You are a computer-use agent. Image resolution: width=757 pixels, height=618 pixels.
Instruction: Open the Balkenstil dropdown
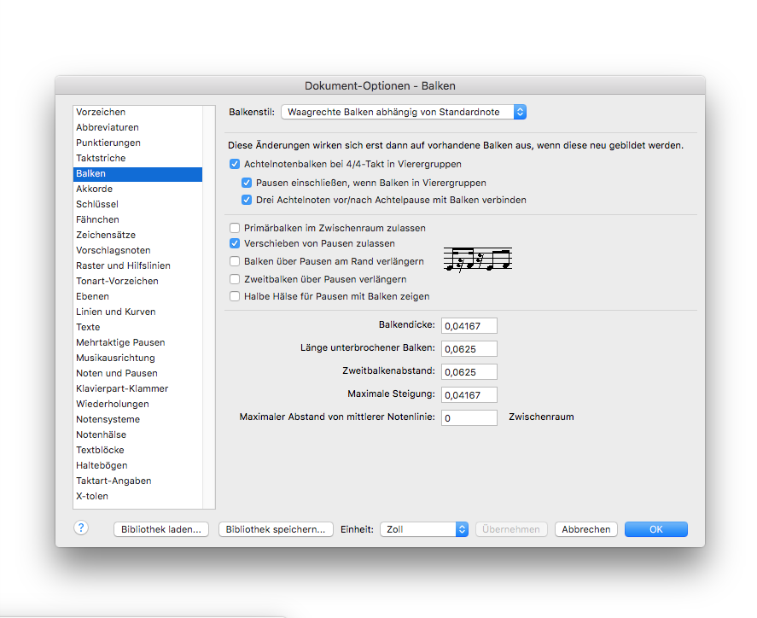click(x=404, y=112)
